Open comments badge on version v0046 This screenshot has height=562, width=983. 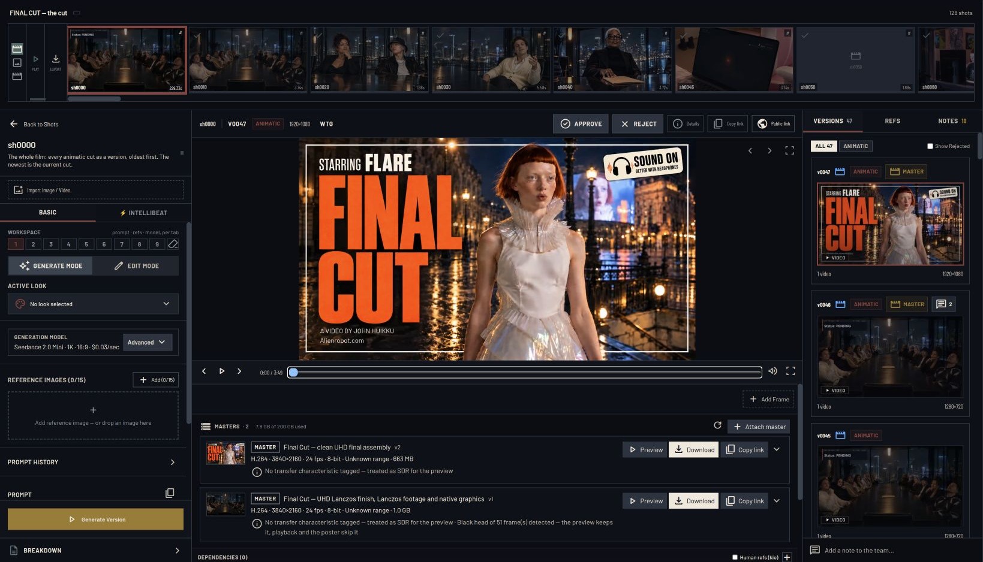point(943,304)
